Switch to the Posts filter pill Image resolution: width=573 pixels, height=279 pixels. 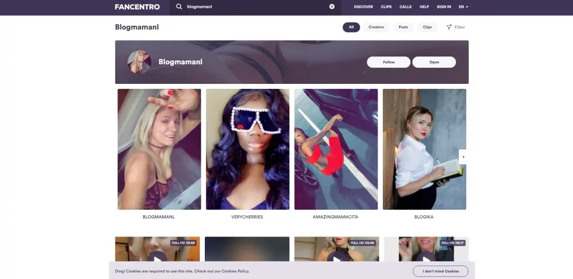pos(403,27)
